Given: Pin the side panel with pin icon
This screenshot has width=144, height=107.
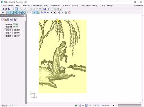Looking at the screenshot, I should 22,16.
